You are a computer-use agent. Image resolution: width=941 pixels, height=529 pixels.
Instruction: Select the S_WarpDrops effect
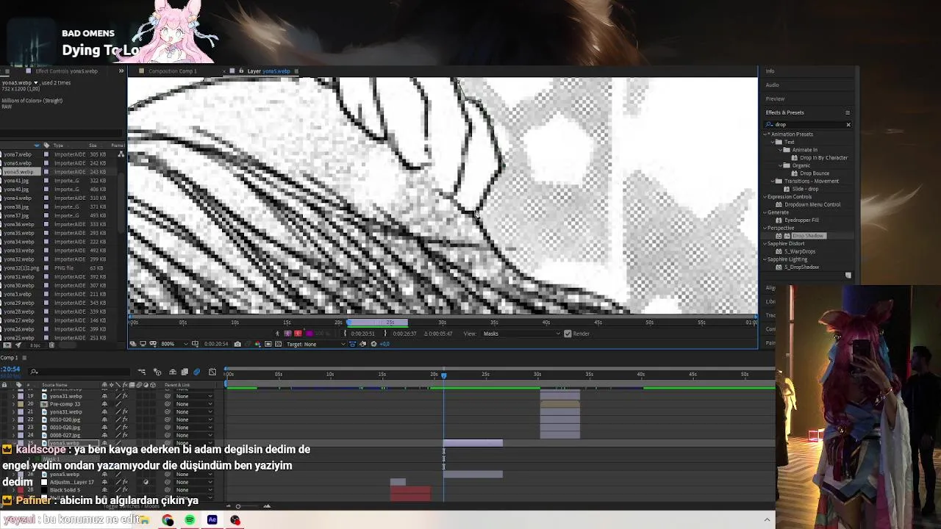coord(800,251)
